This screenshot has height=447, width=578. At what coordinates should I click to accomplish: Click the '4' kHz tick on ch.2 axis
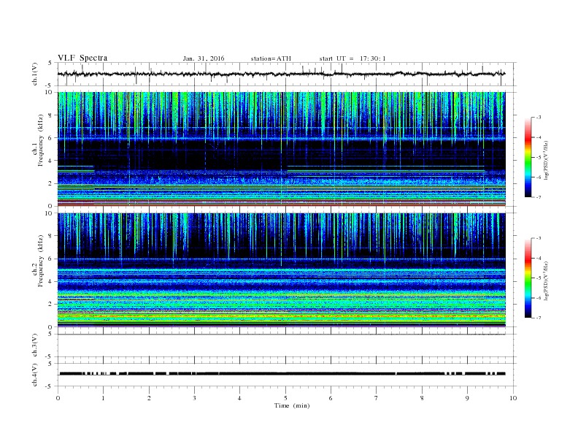click(50, 281)
